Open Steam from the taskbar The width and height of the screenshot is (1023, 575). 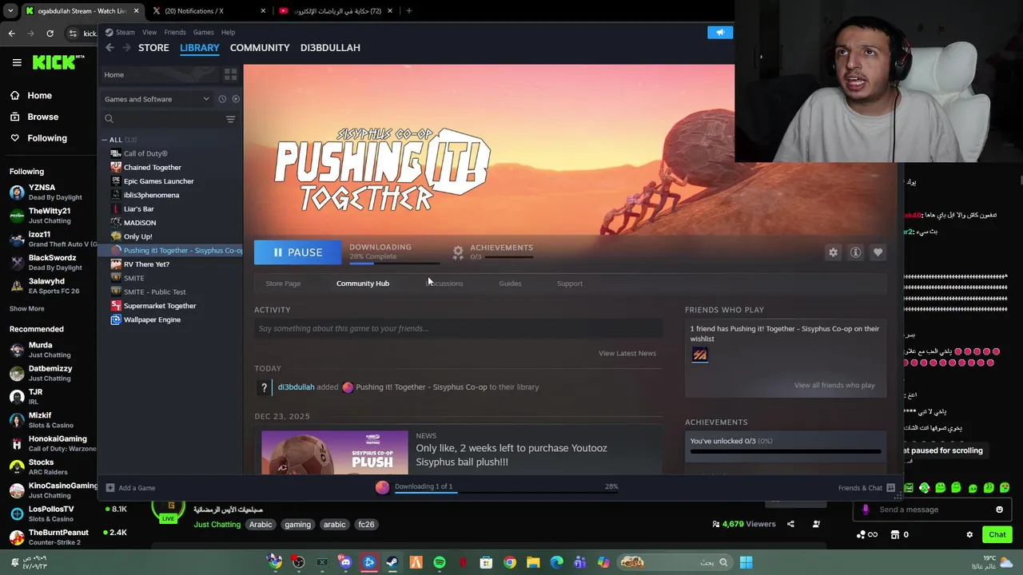(392, 562)
